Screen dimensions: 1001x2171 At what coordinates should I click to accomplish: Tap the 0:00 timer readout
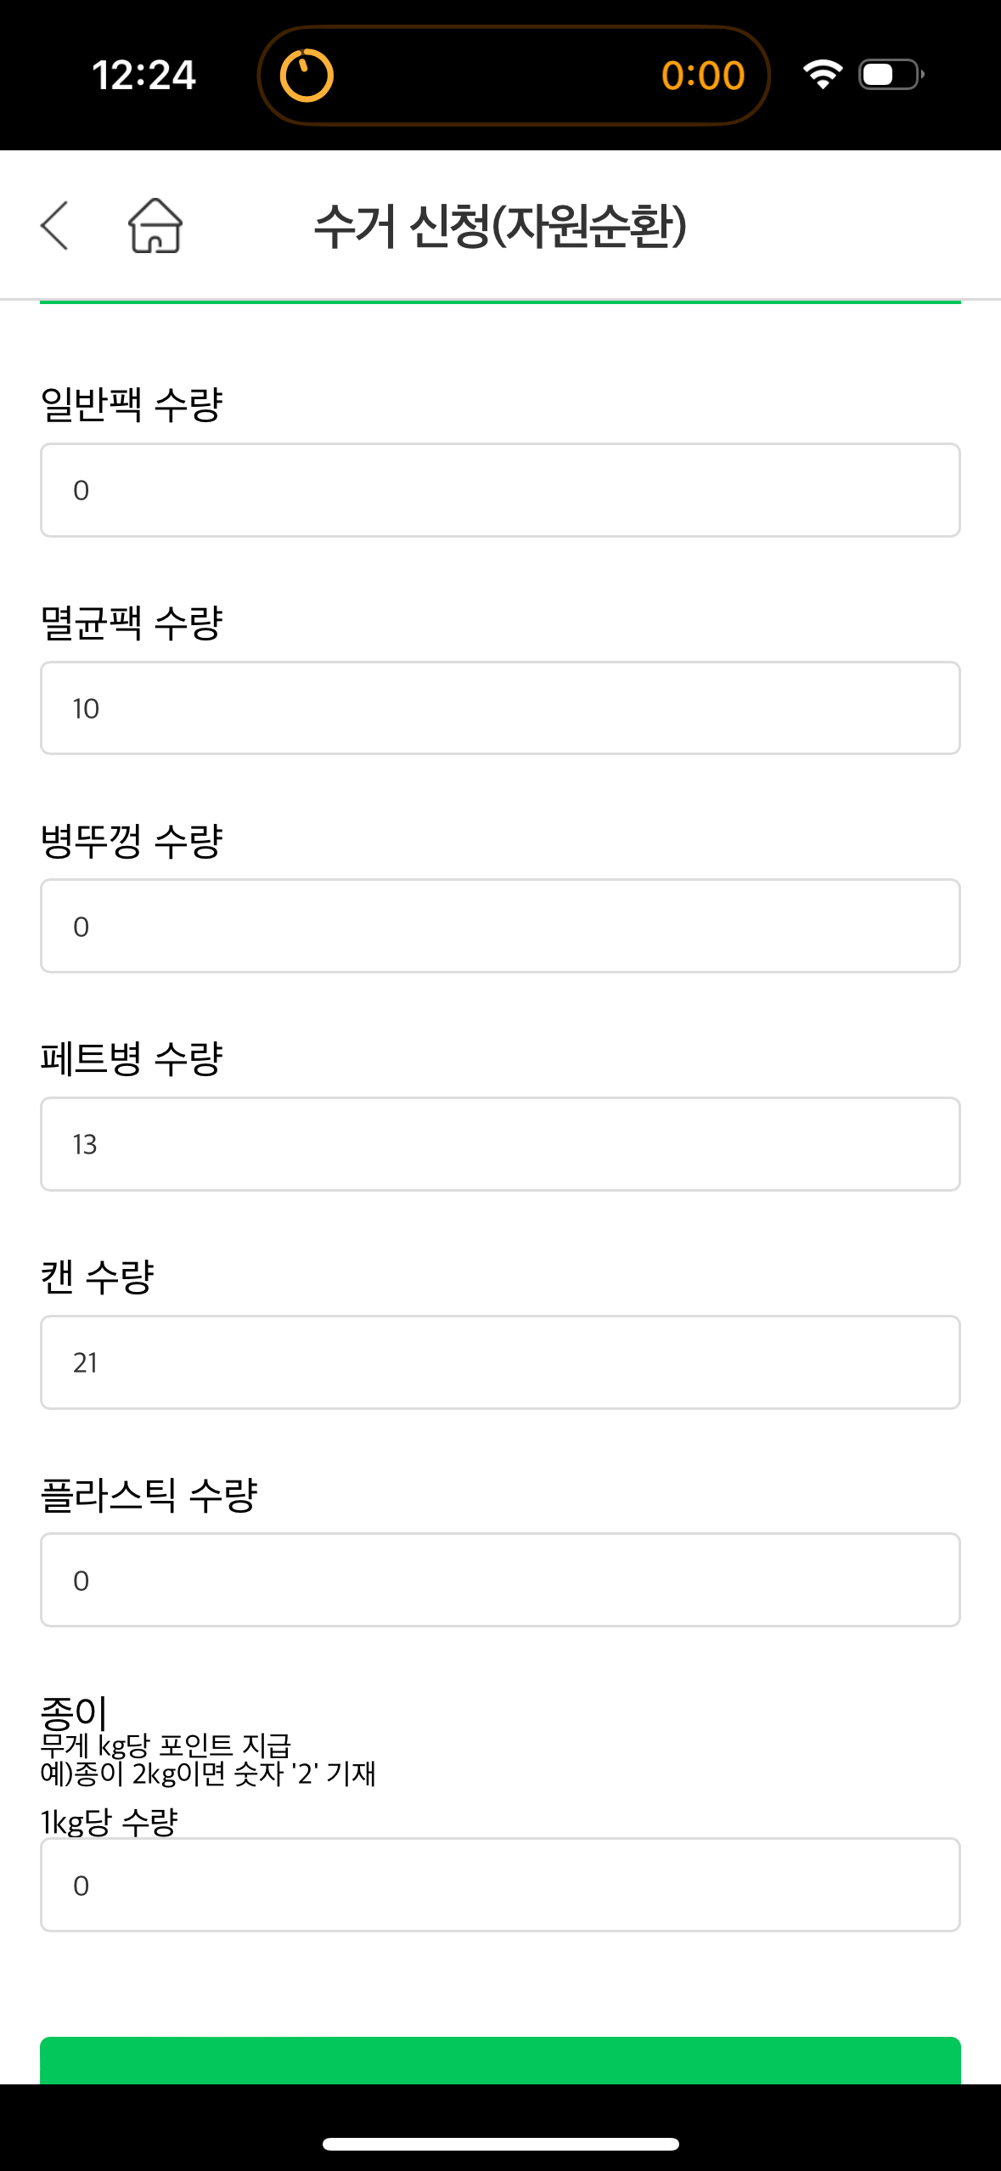click(x=703, y=76)
